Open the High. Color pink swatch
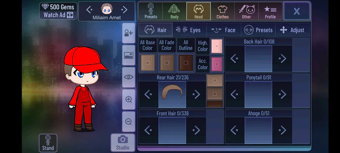Screen dimensions: 340x153 click(216, 46)
